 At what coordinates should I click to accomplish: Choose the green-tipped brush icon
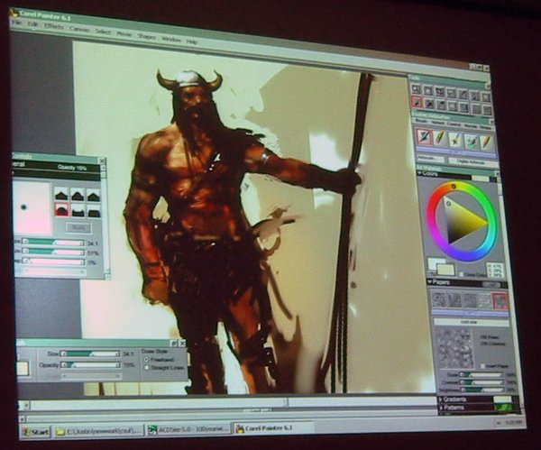[471, 141]
